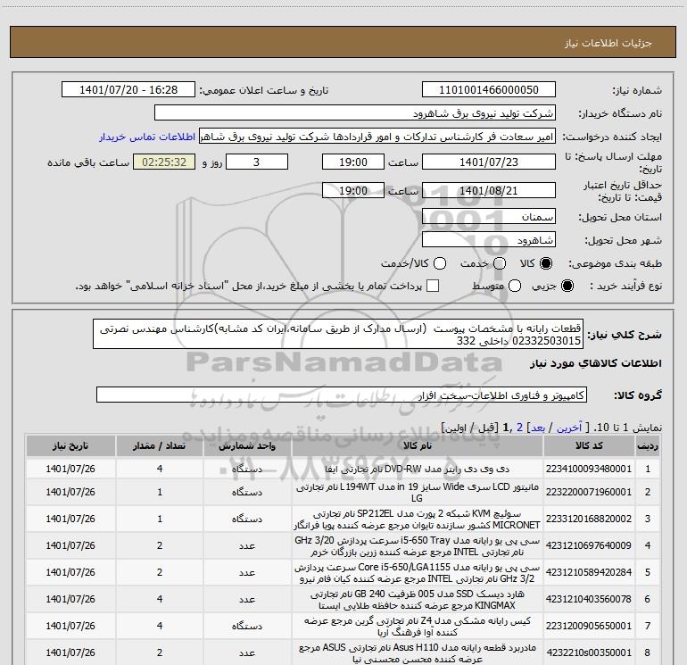The height and width of the screenshot is (665, 687).
Task: Toggle the اسناد خزانه اسلامی payment checkbox
Action: 433,286
